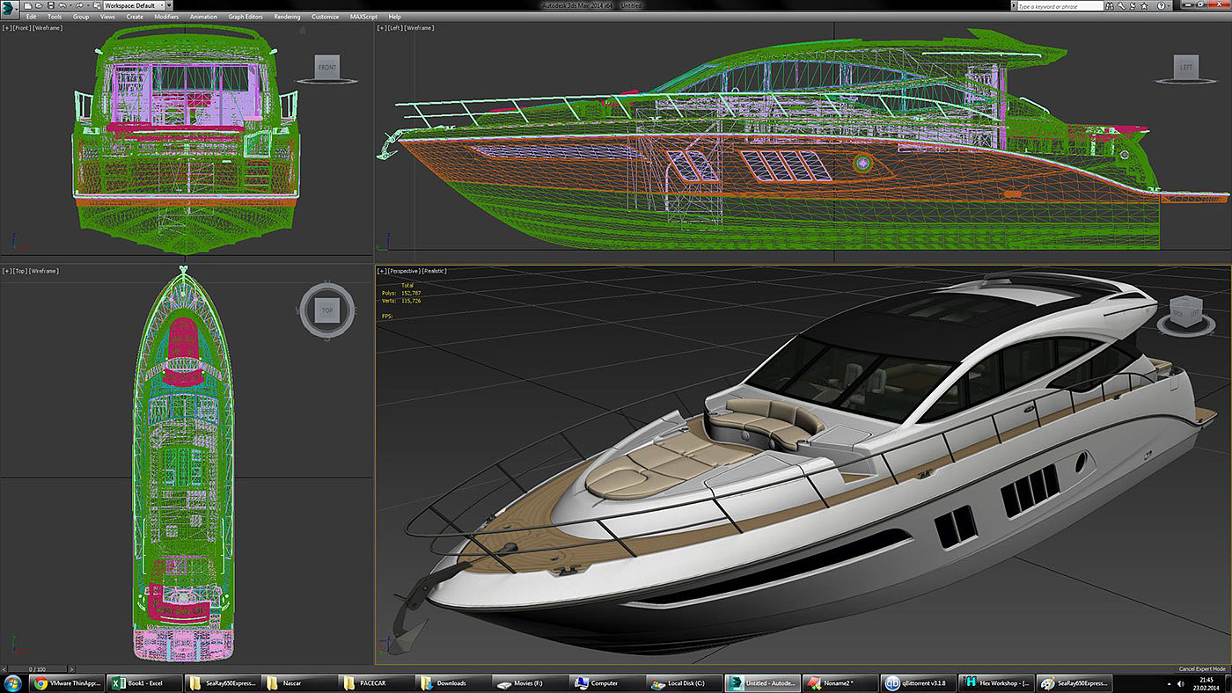Switch to Hex Workshop in taskbar

(995, 683)
